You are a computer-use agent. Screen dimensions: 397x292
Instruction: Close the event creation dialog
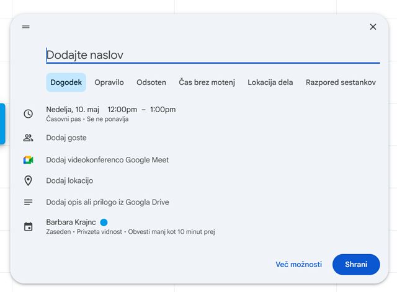point(373,27)
